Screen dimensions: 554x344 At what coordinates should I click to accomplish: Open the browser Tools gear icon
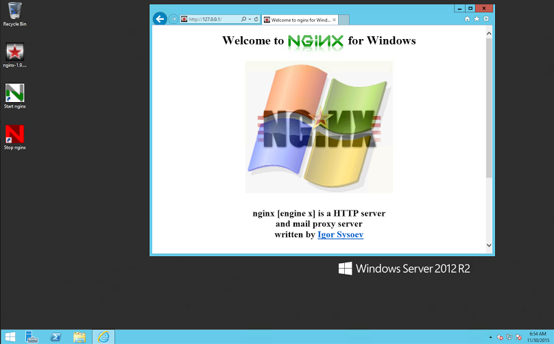486,19
